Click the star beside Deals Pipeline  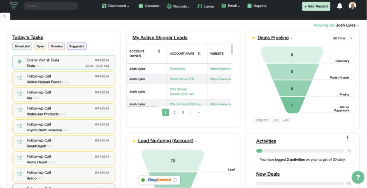pos(253,38)
